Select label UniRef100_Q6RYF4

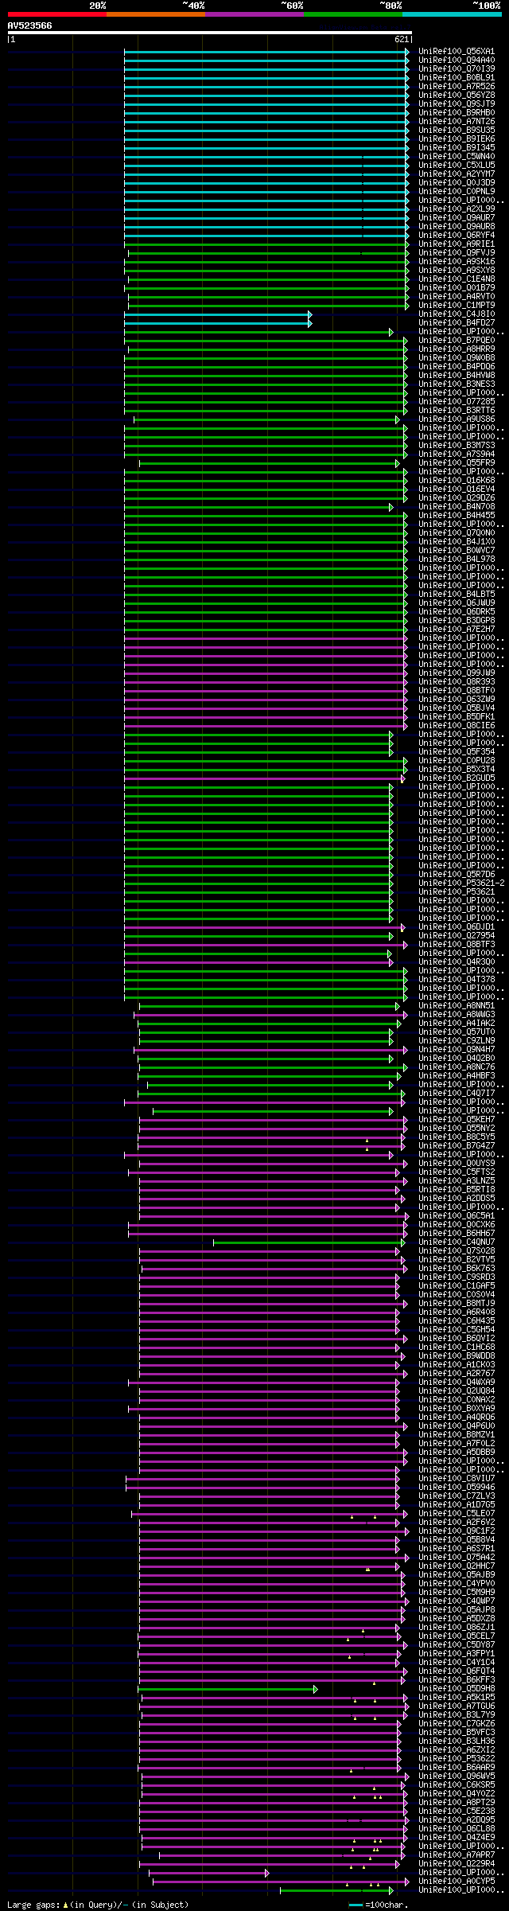(x=457, y=235)
